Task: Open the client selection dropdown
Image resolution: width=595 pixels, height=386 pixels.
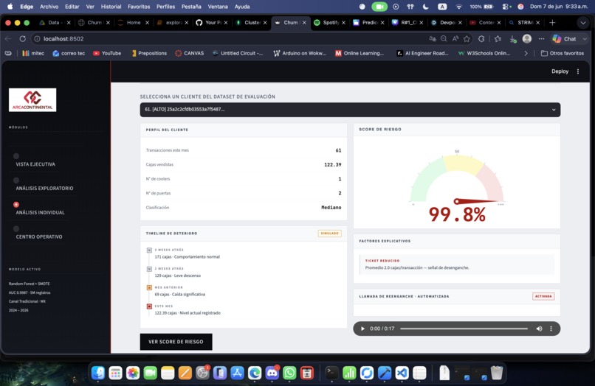Action: (x=350, y=110)
